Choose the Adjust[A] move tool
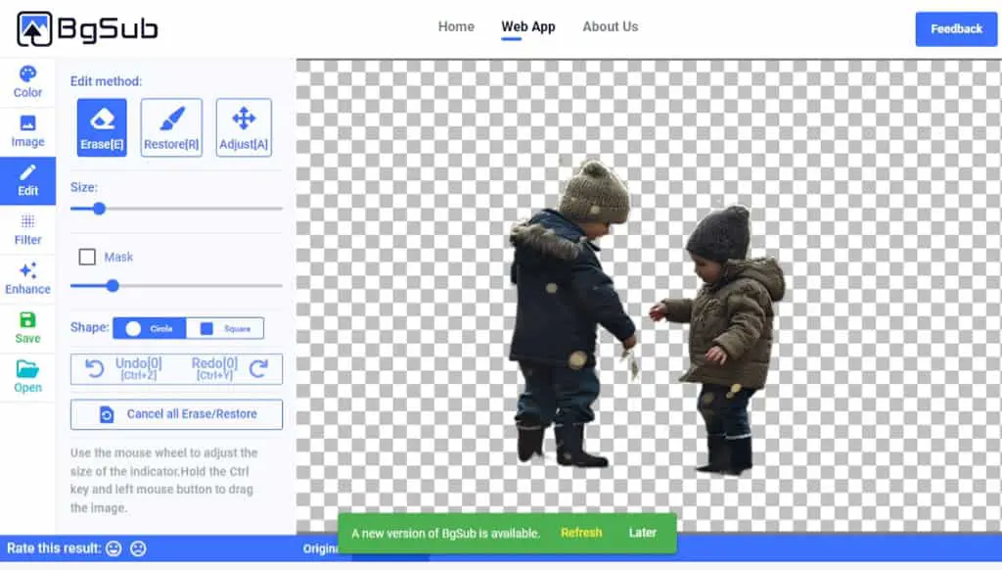This screenshot has width=1002, height=570. pyautogui.click(x=244, y=127)
